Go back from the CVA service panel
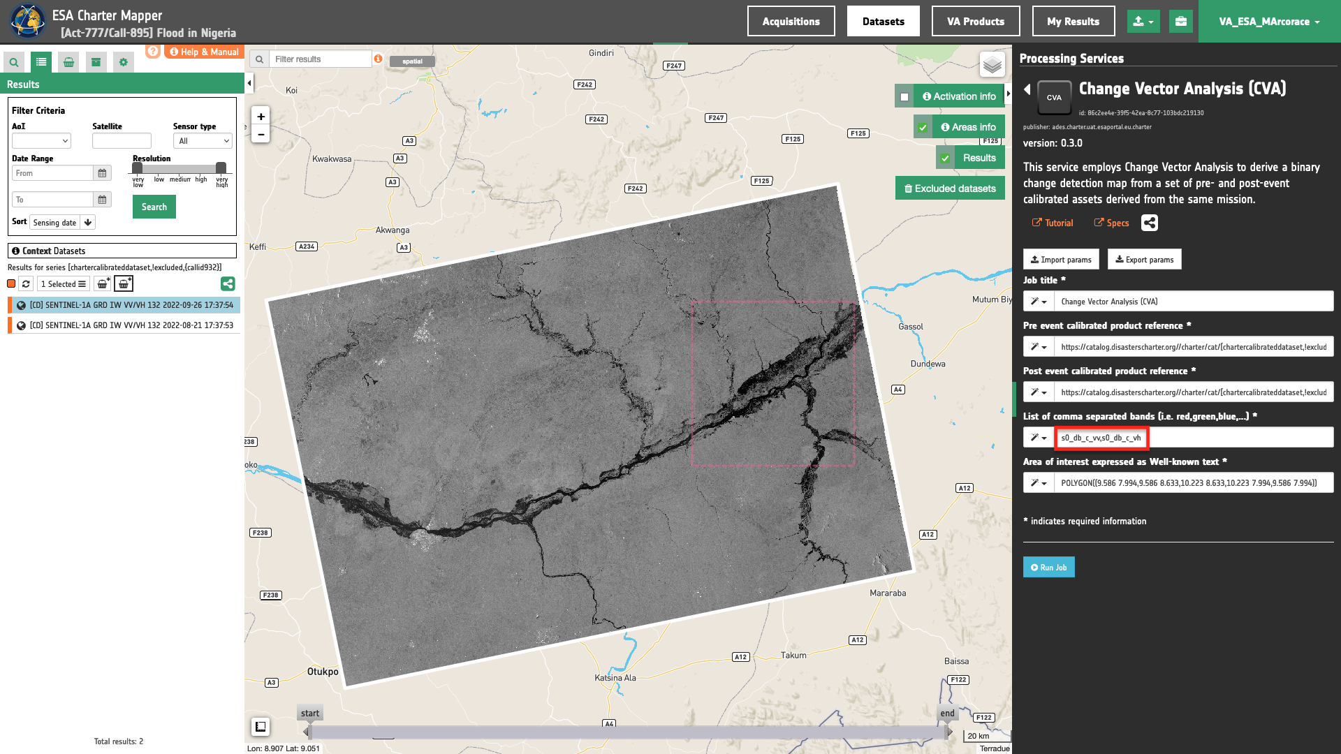 (x=1027, y=89)
